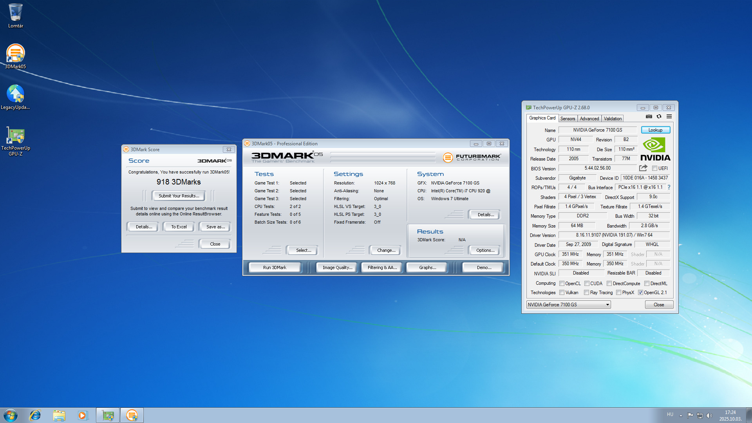The width and height of the screenshot is (752, 423).
Task: Click Submit Your Results button
Action: point(179,196)
